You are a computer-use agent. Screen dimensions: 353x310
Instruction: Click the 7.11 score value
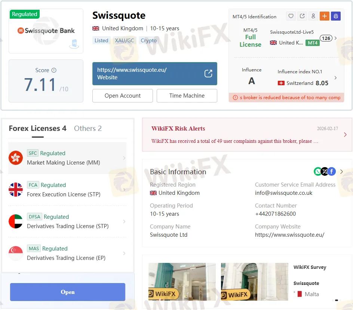[x=40, y=85]
